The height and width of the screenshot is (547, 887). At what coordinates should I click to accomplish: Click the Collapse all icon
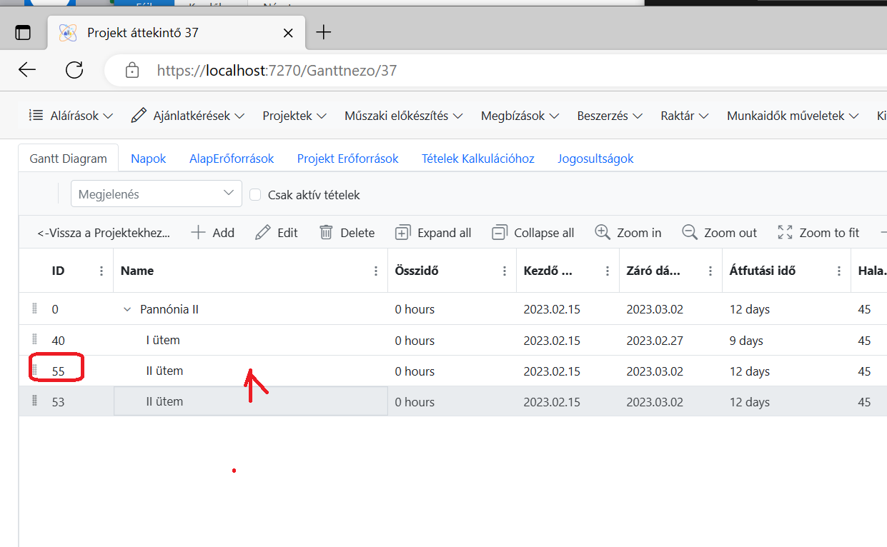click(x=500, y=233)
